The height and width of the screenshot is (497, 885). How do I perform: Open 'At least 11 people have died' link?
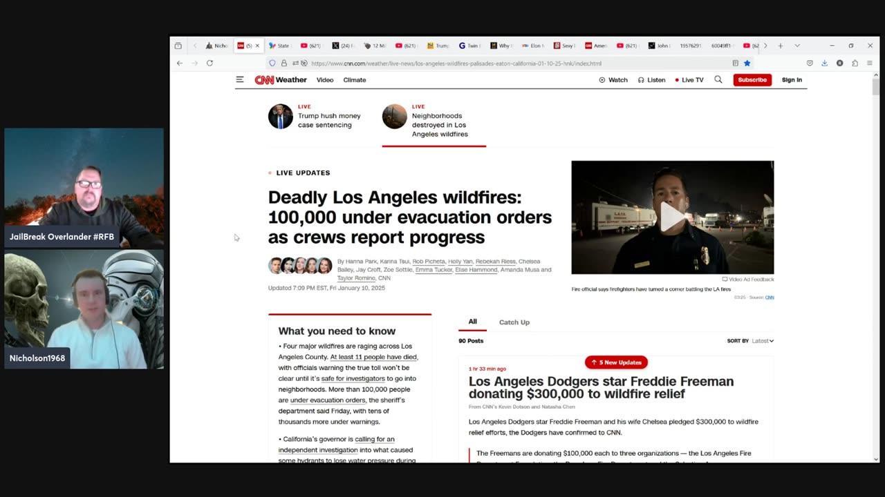(x=373, y=357)
